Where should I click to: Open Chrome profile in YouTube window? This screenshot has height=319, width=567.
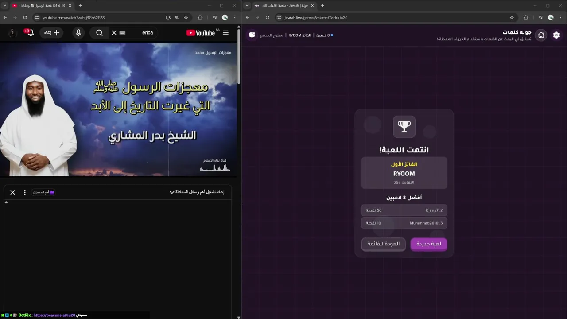225,18
